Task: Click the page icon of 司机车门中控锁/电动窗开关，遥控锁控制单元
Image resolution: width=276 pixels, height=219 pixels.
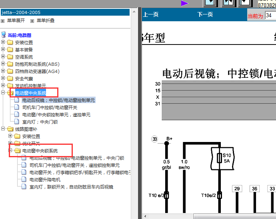Action: pos(24,165)
